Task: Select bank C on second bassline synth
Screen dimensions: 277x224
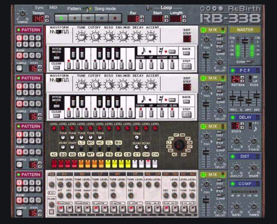Action: pyautogui.click(x=32, y=104)
